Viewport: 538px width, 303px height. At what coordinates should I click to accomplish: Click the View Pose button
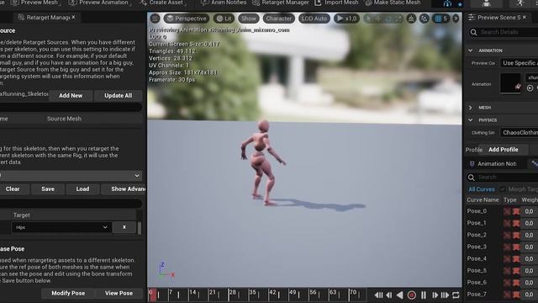119,294
